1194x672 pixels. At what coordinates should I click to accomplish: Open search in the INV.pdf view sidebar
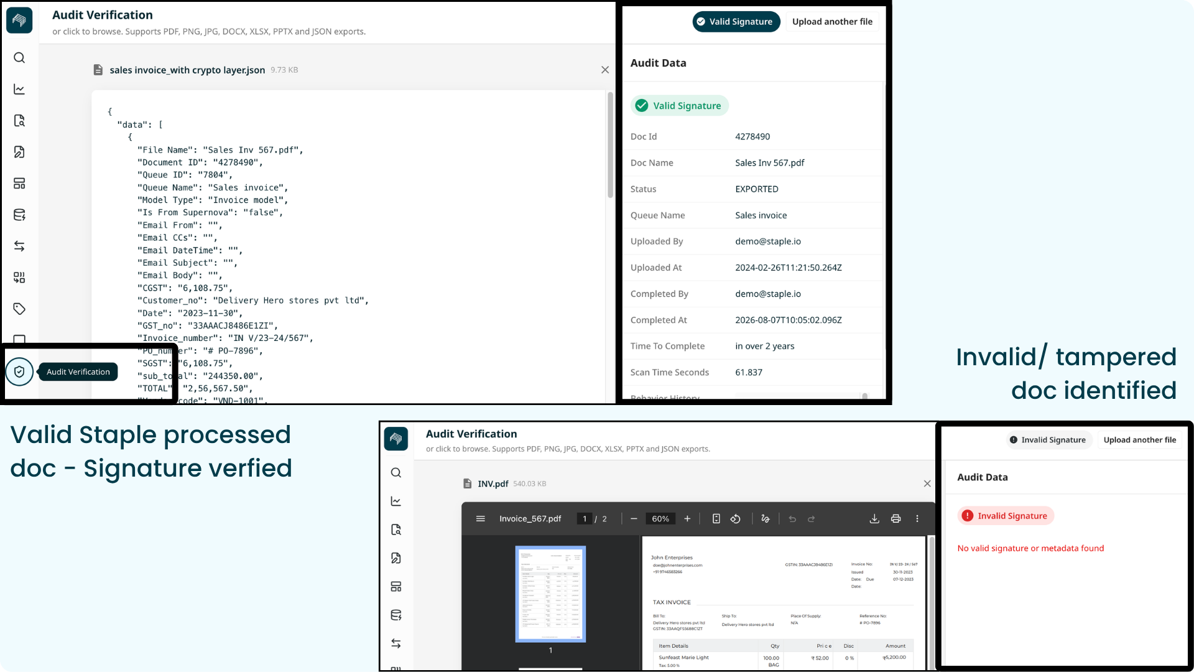click(396, 473)
